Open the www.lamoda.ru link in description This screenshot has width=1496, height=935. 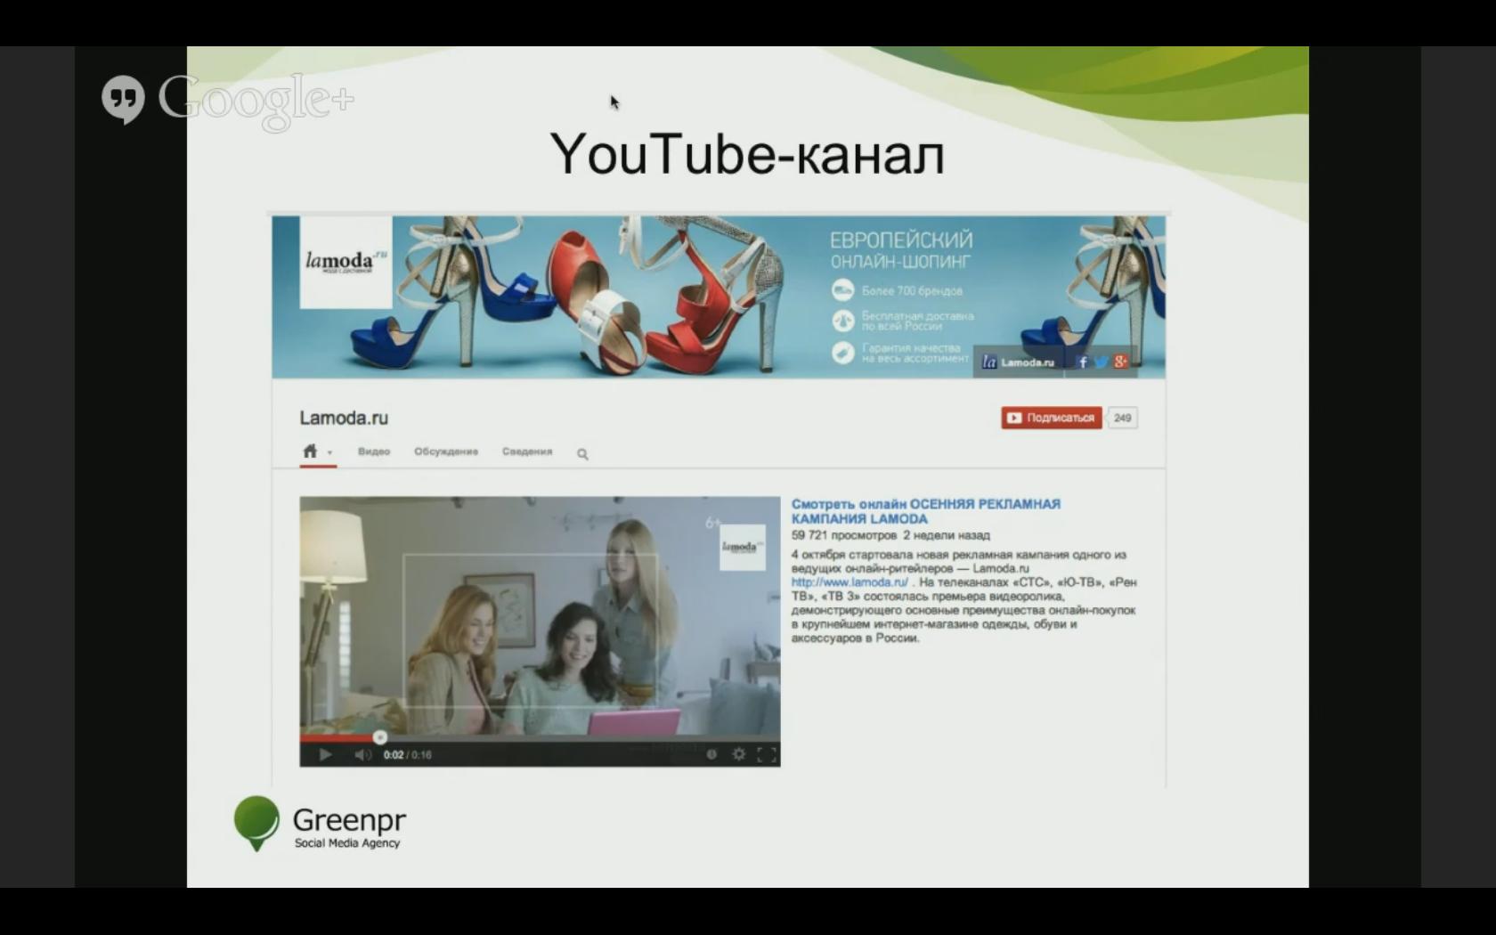pyautogui.click(x=850, y=582)
